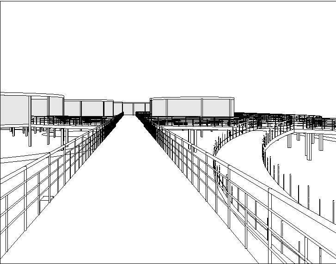Click the small rectangular box on left railing
Image resolution: width=336 pixels, height=264 pixels.
(x=46, y=200)
